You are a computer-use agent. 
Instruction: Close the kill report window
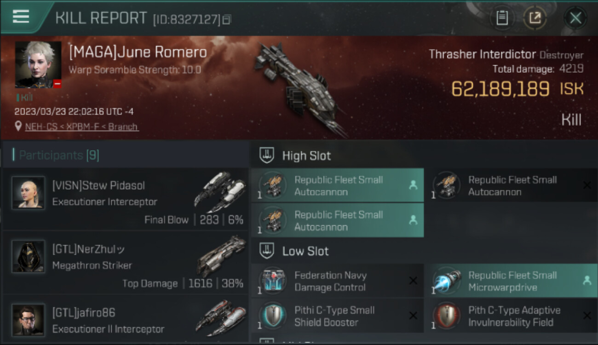[575, 18]
